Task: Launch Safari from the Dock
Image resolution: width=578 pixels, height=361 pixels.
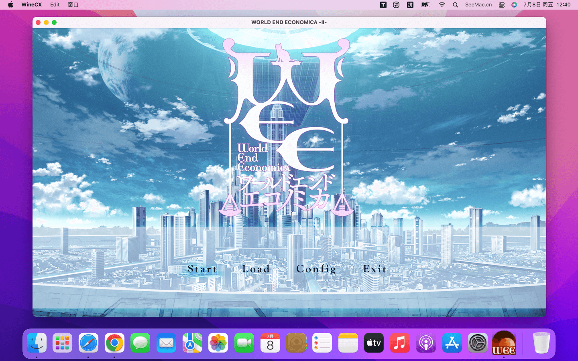Action: pos(88,343)
